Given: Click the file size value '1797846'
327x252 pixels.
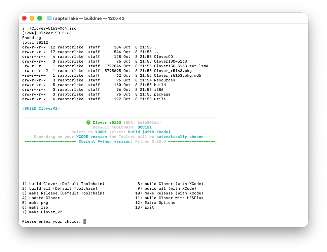Looking at the screenshot, I should pos(113,66).
